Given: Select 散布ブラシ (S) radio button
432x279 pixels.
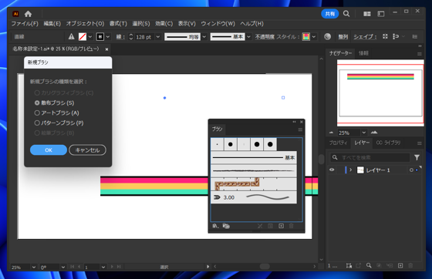Looking at the screenshot, I should point(37,103).
